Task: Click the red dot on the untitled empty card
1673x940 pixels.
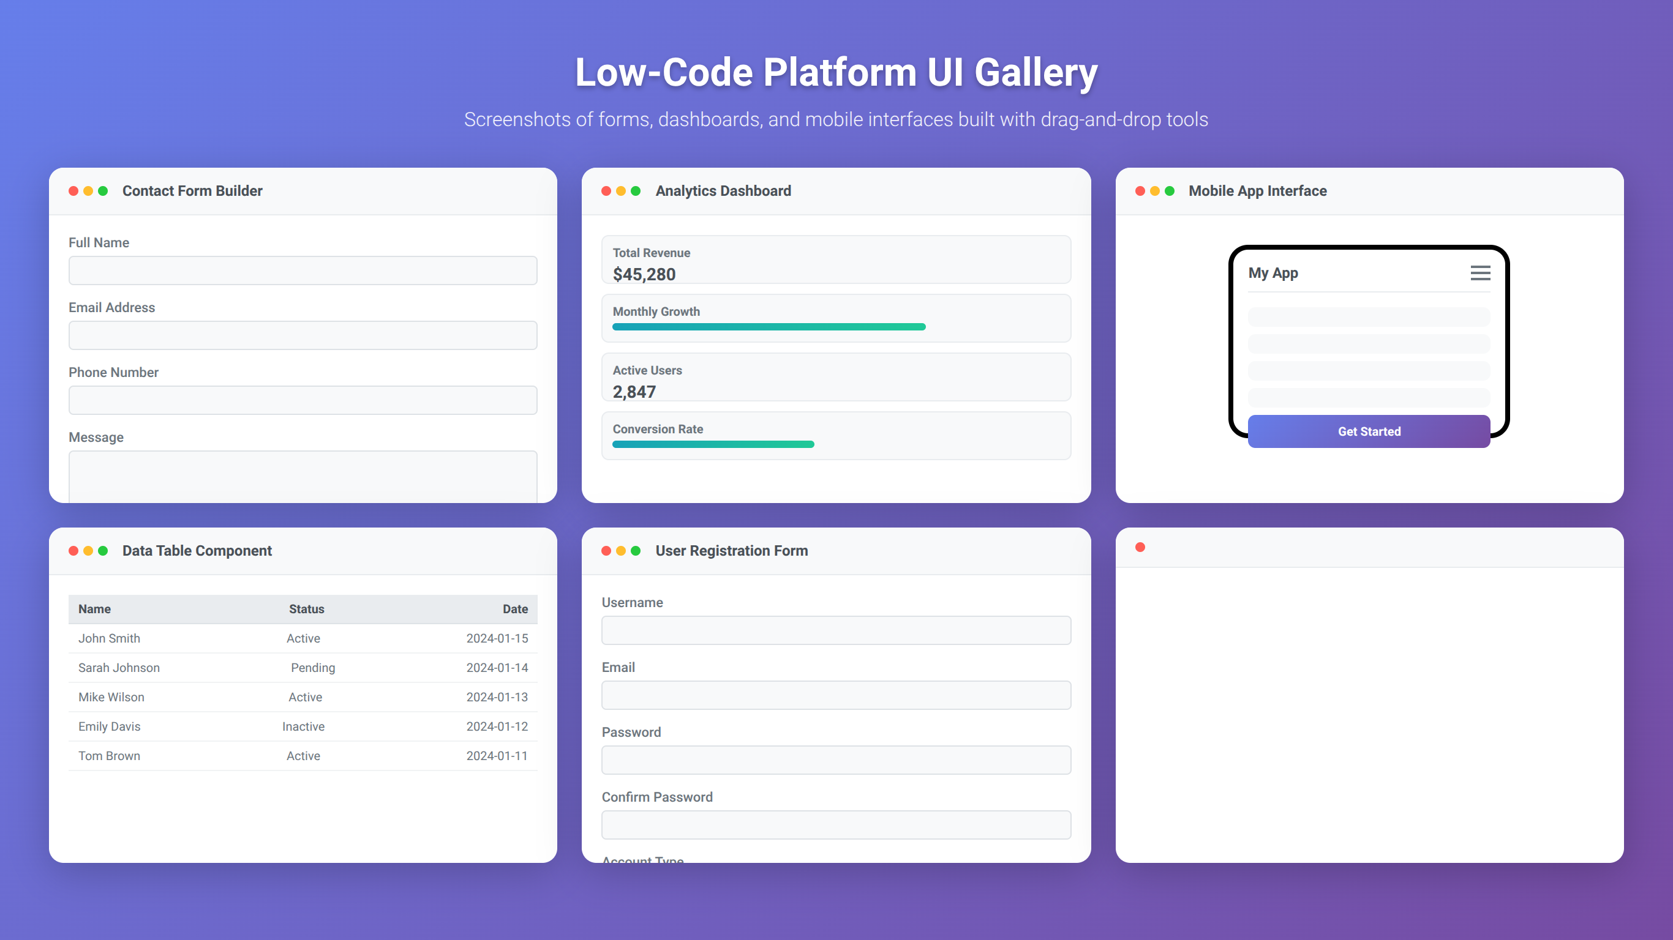Action: (1140, 547)
